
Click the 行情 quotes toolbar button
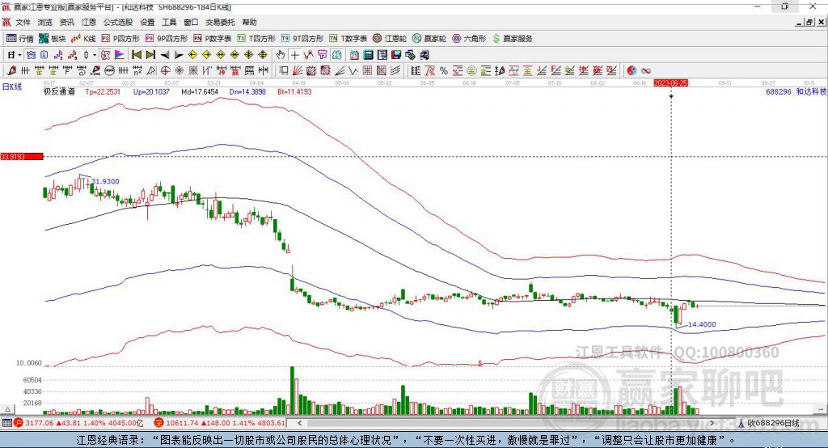click(20, 39)
